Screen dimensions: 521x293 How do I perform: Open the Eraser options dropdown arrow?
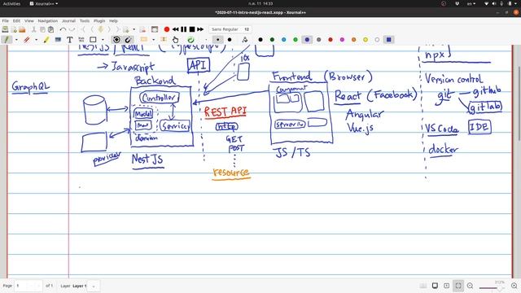[36, 40]
